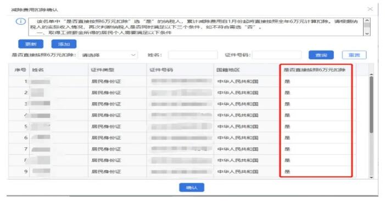Click 居民身份证 in row 7
385x201 pixels.
[107, 149]
